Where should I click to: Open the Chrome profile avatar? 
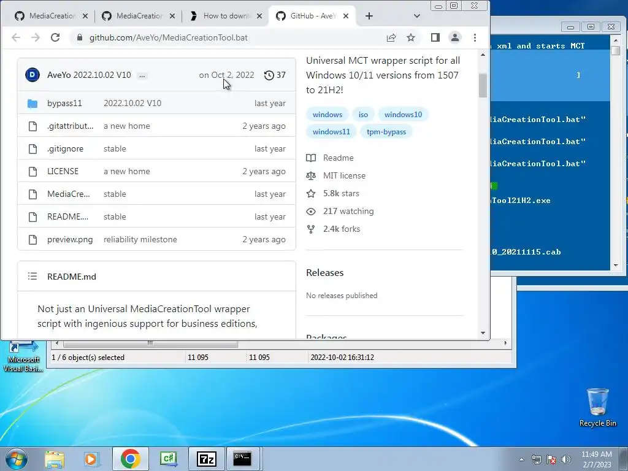455,37
